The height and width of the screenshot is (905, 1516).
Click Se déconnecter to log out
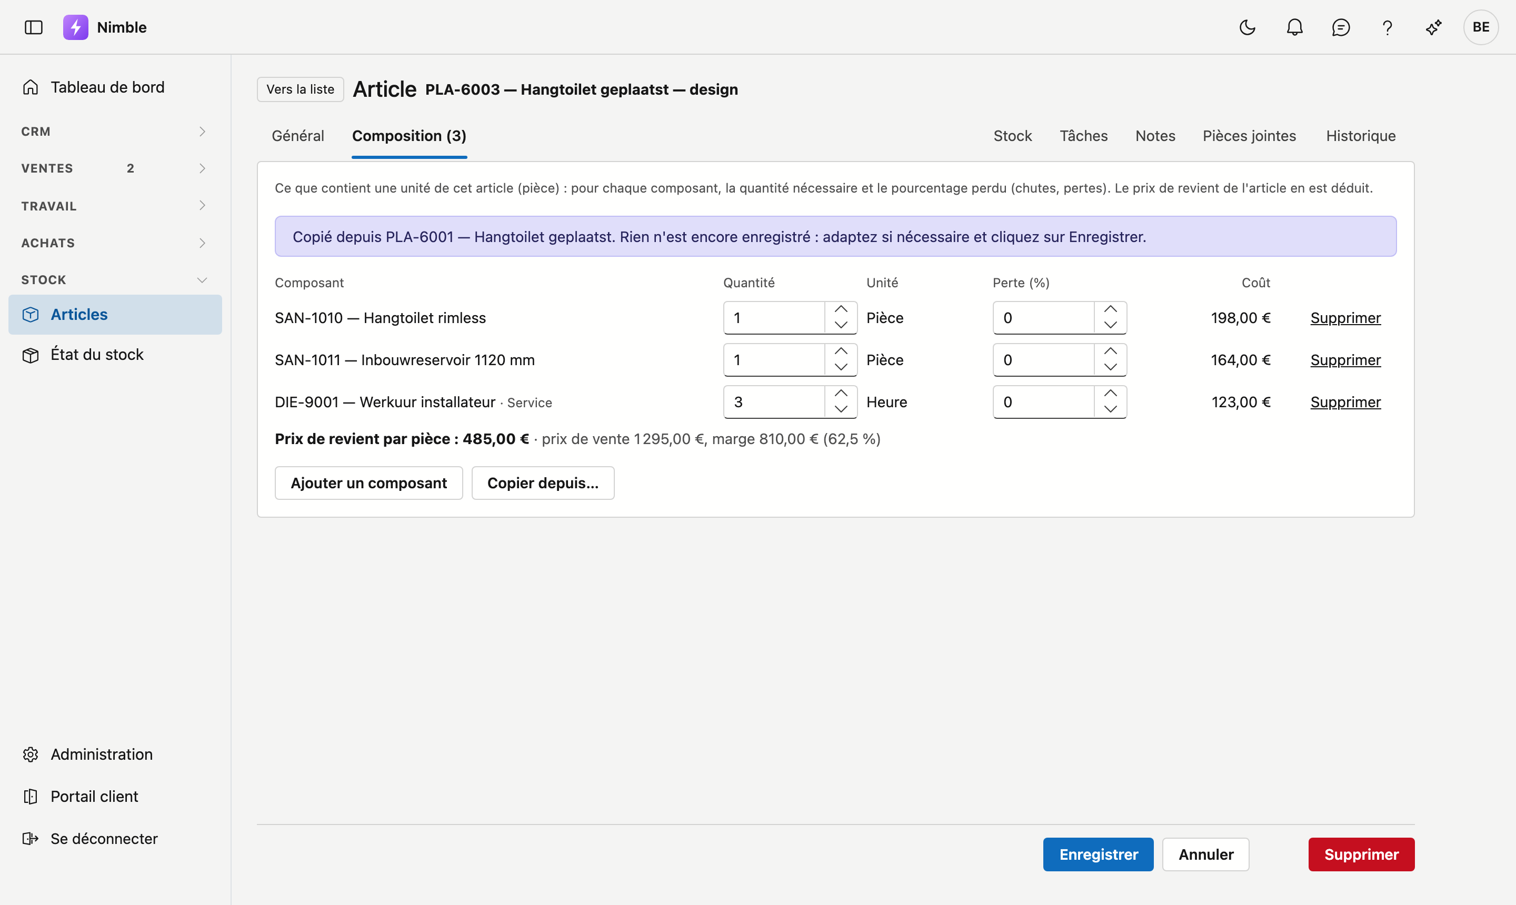pyautogui.click(x=115, y=839)
